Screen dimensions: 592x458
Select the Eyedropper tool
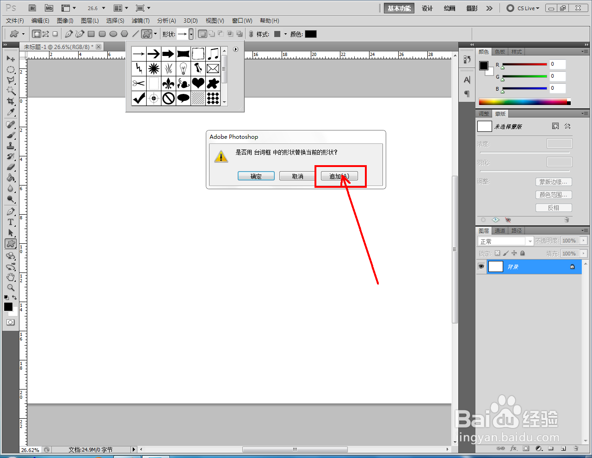tap(11, 112)
